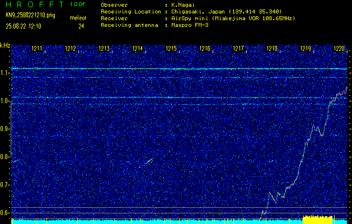
Task: Click the 1211 time marker
Action: [36, 48]
